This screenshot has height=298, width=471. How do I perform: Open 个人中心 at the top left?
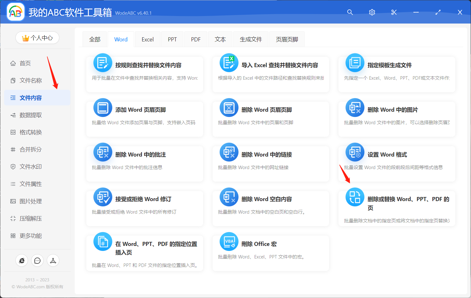(x=37, y=37)
